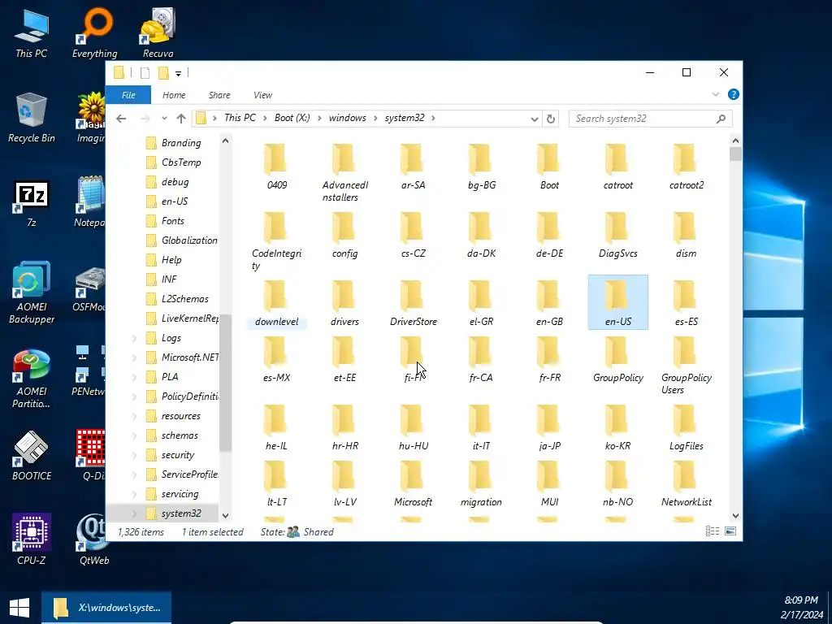The height and width of the screenshot is (624, 832).
Task: Select Globalization in the navigation tree
Action: [x=181, y=240]
